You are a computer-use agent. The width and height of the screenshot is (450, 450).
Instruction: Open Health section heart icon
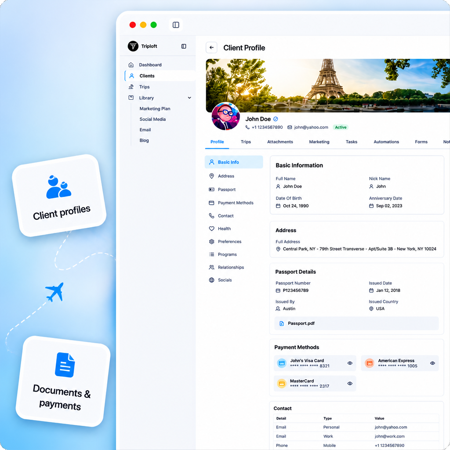tap(211, 229)
